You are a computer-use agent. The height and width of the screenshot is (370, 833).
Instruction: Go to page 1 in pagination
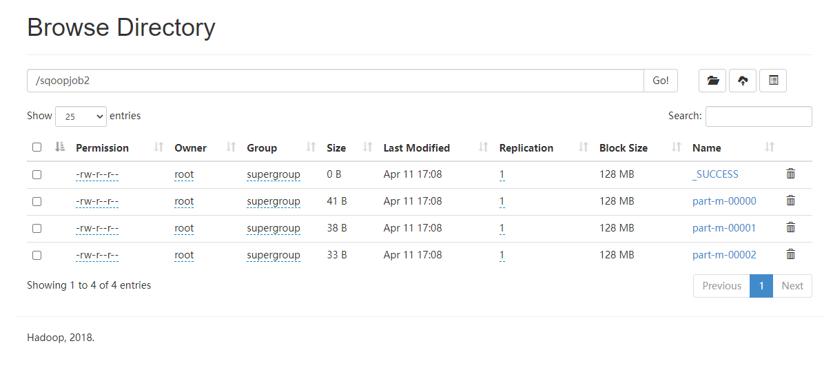761,286
